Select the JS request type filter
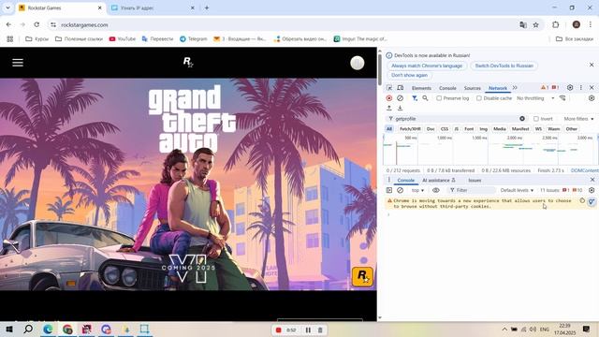This screenshot has width=599, height=337. coord(456,129)
